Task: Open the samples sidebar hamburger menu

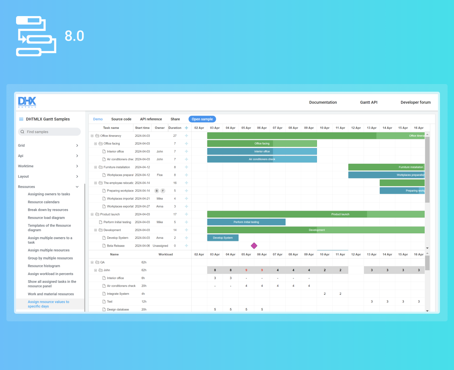Action: click(21, 119)
